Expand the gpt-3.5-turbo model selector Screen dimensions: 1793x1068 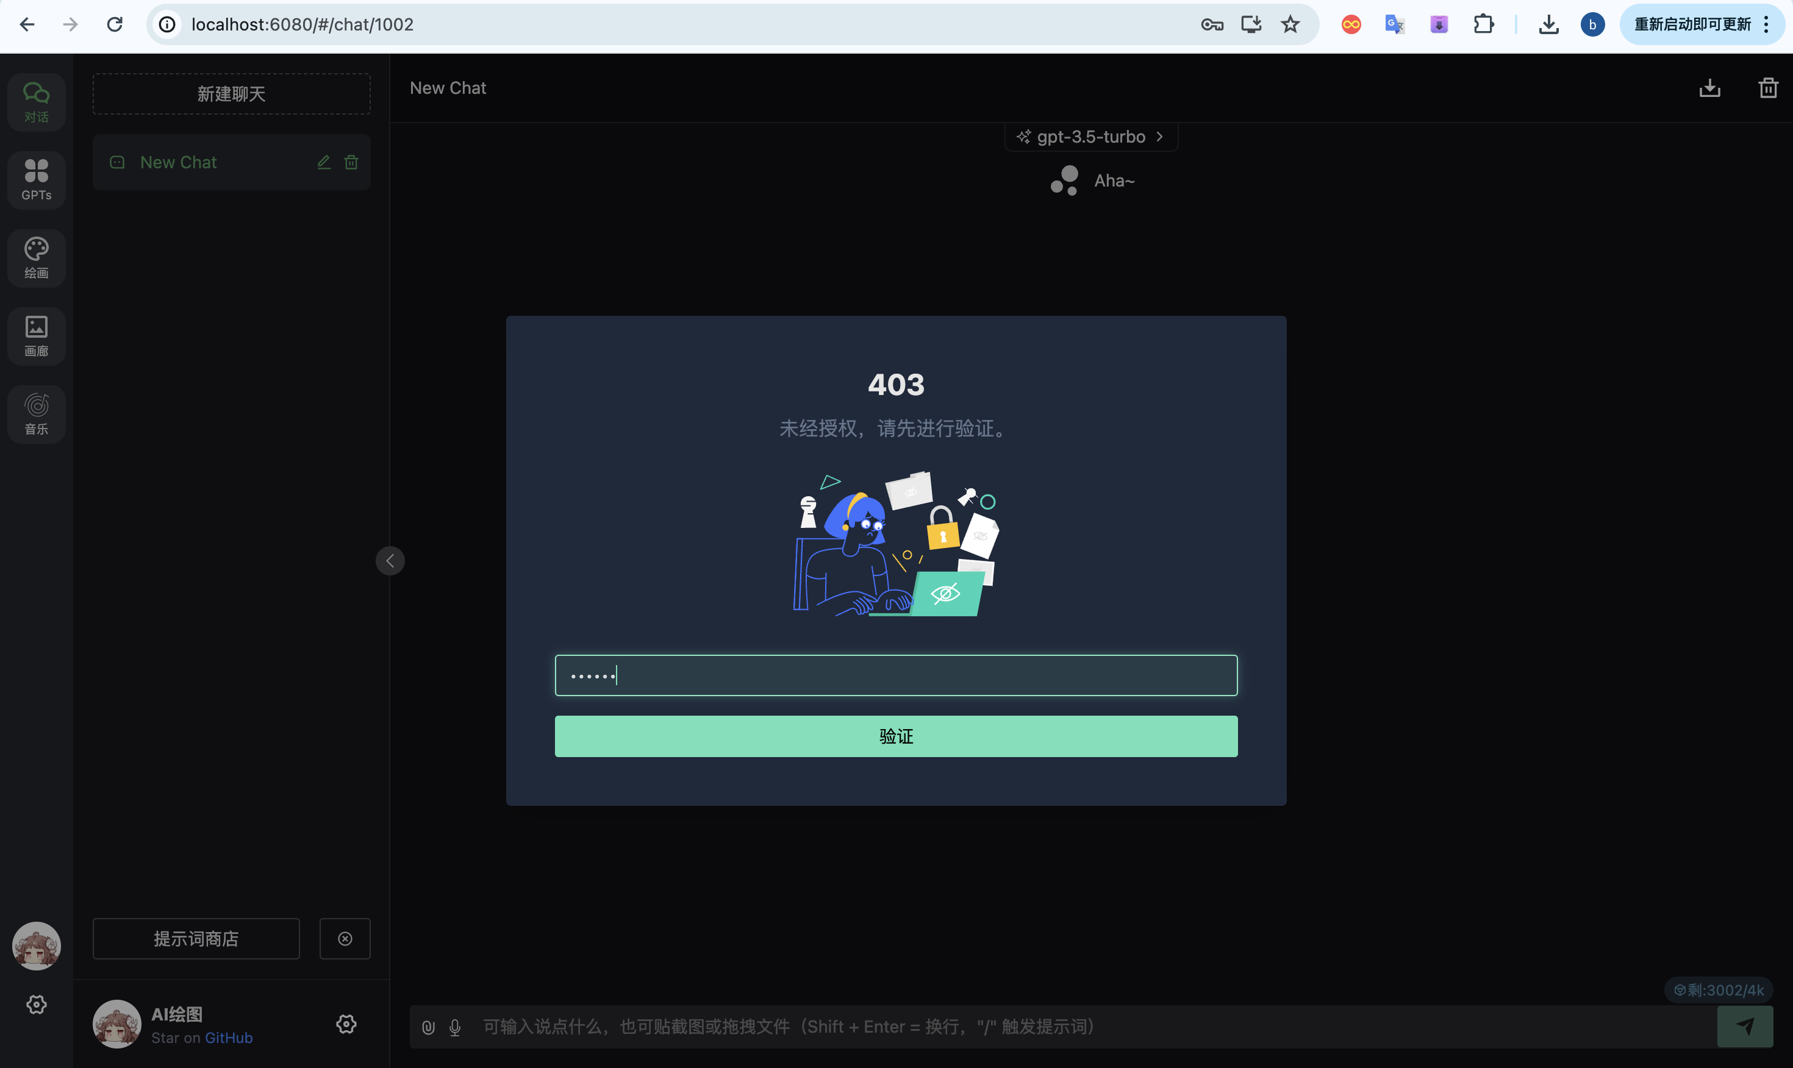tap(1090, 137)
